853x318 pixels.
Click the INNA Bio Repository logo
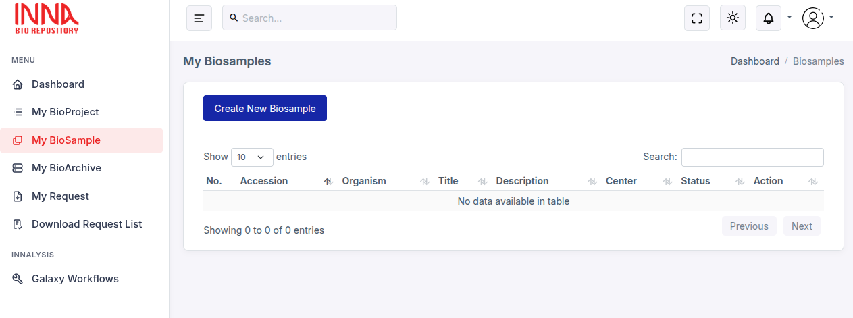pyautogui.click(x=47, y=18)
